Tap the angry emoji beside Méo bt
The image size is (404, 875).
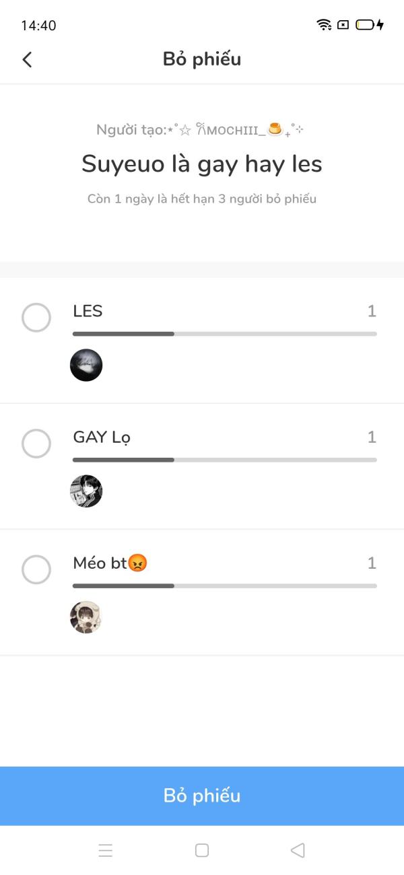137,563
